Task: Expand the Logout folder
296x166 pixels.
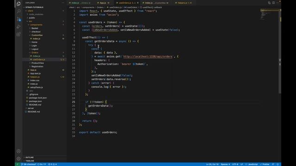Action: pyautogui.click(x=35, y=49)
